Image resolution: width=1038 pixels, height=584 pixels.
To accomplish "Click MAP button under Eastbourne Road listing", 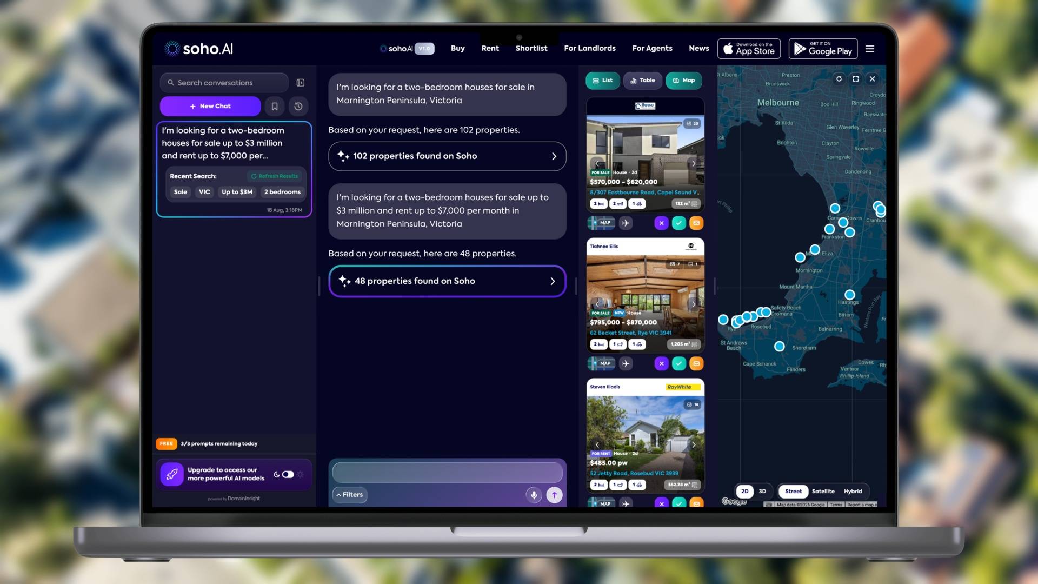I will tap(601, 223).
